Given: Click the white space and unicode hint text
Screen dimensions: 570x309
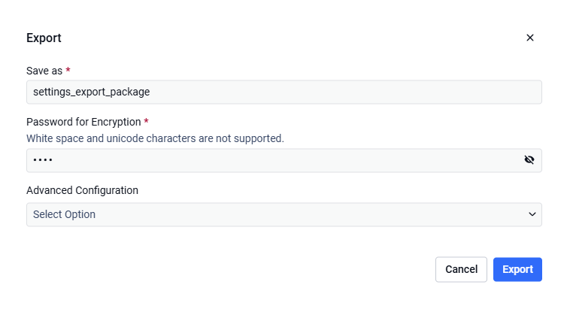Looking at the screenshot, I should click(x=155, y=138).
